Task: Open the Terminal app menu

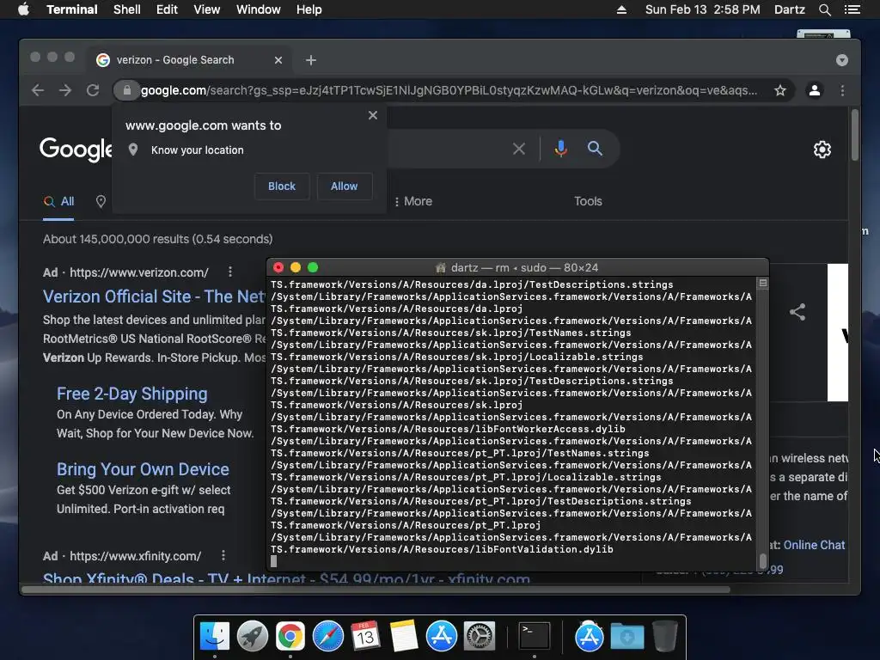Action: pyautogui.click(x=72, y=9)
